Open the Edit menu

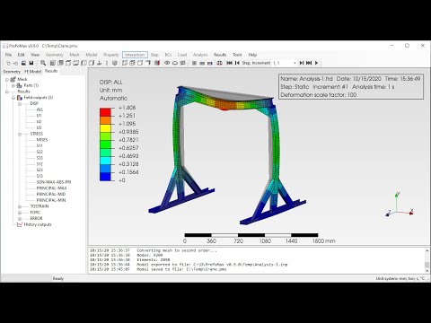click(x=21, y=55)
